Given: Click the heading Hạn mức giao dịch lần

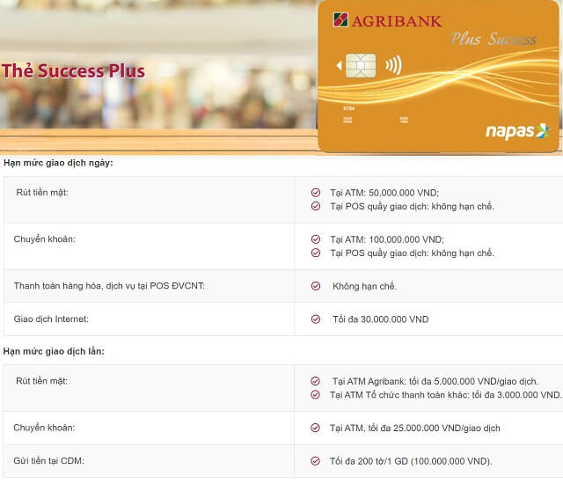Looking at the screenshot, I should click(x=54, y=351).
